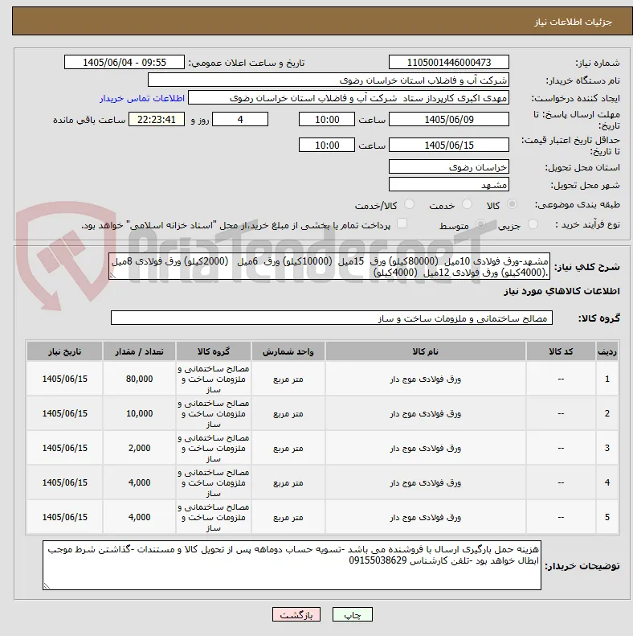633x636 pixels.
Task: Select the کالا/خدمت radio button
Action: [410, 204]
